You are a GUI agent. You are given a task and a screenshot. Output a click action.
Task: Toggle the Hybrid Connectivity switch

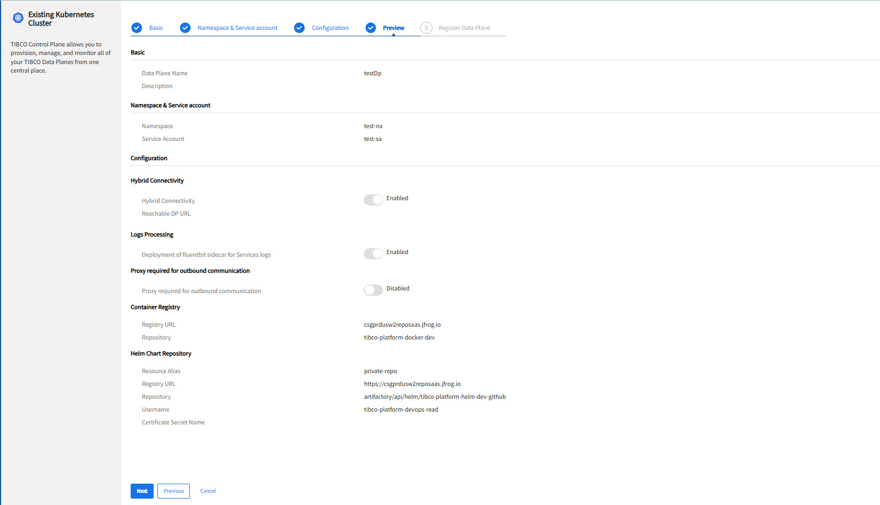pyautogui.click(x=373, y=200)
